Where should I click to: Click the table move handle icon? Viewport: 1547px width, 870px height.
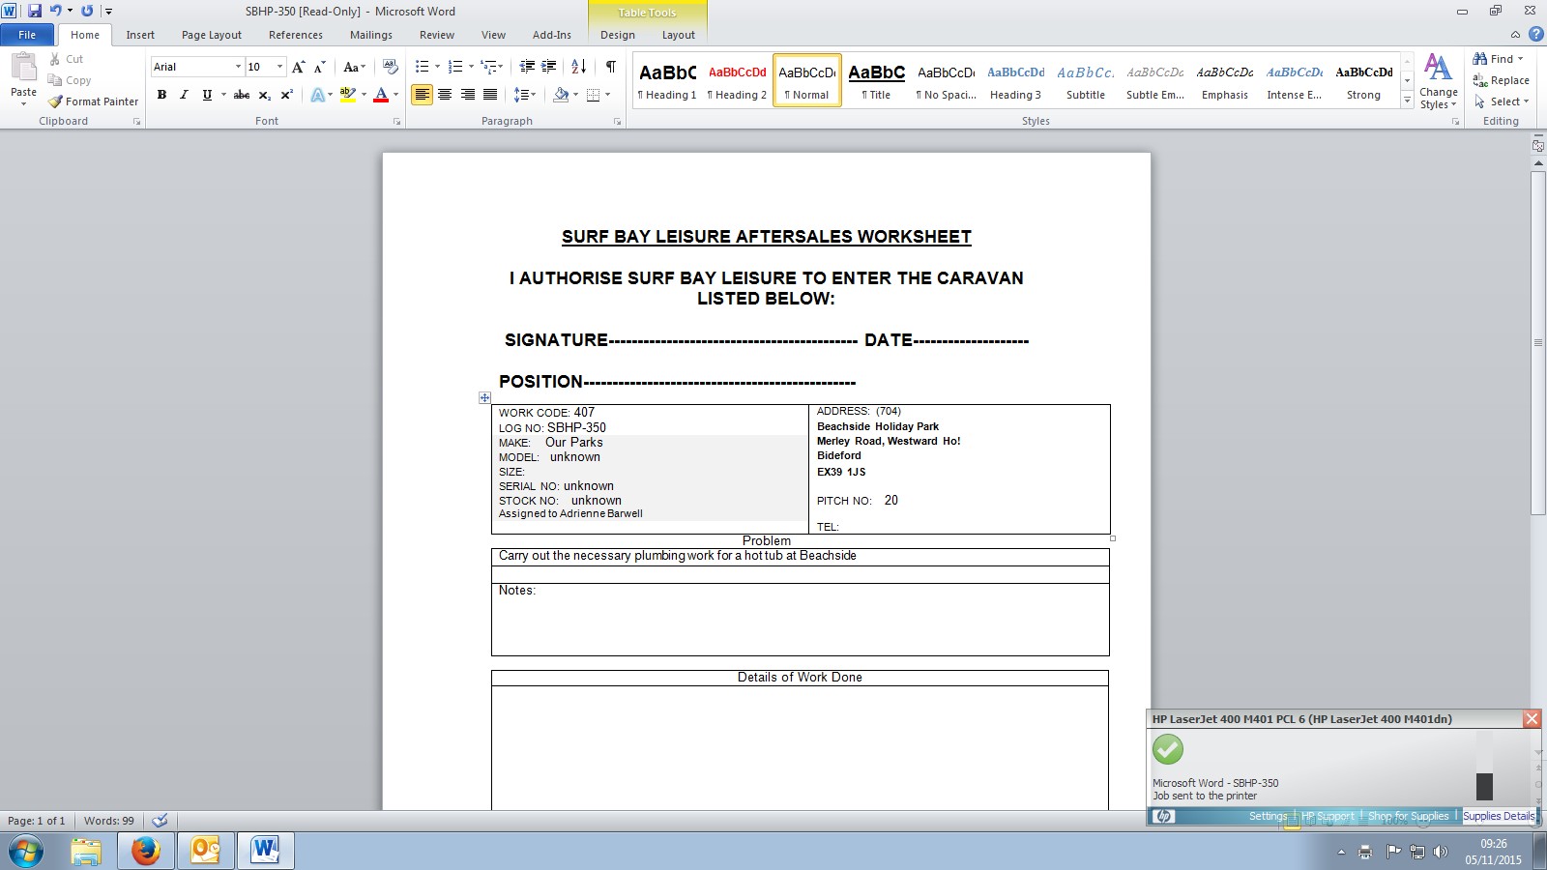pos(484,397)
